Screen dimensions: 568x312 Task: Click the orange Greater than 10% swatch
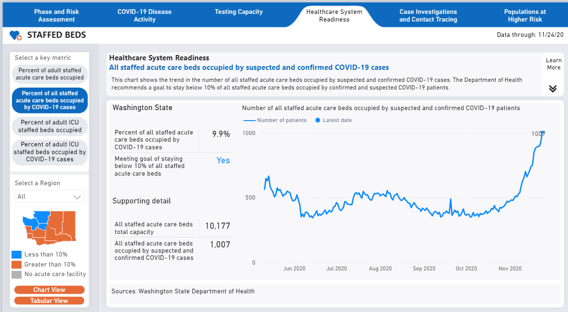17,265
